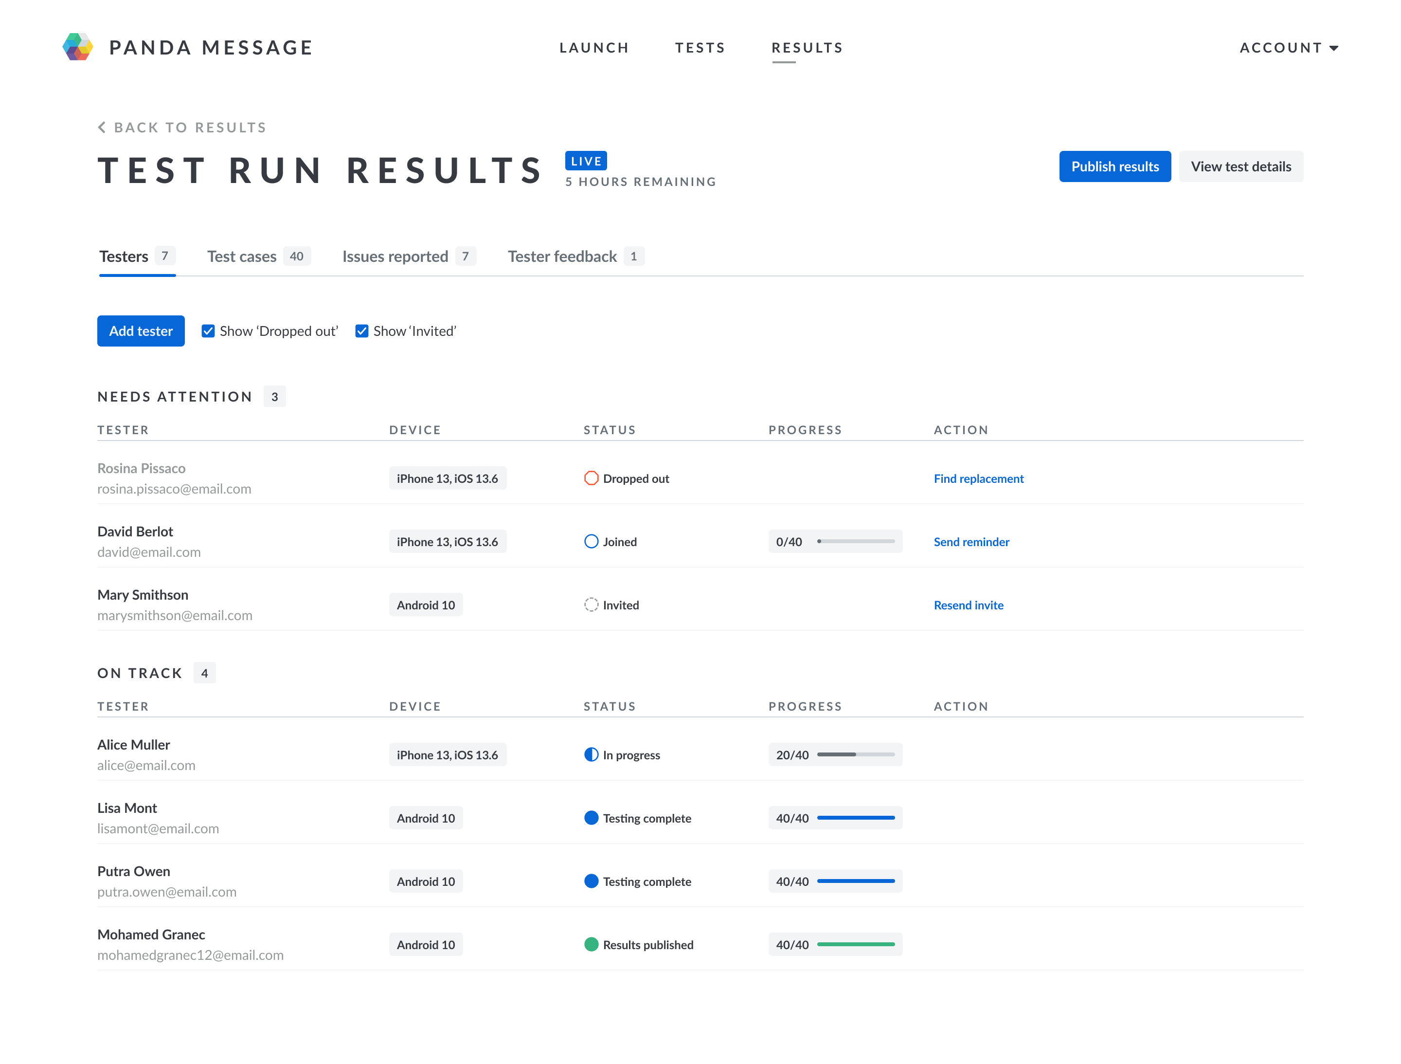Click the Back to Results link
The image size is (1401, 1064).
pyautogui.click(x=182, y=128)
